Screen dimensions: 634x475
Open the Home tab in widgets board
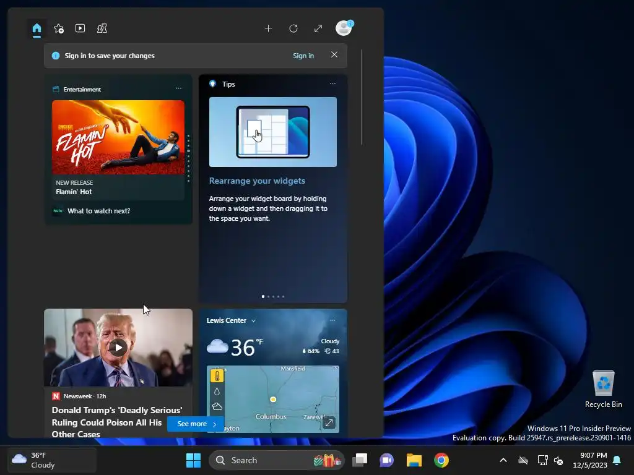coord(37,28)
